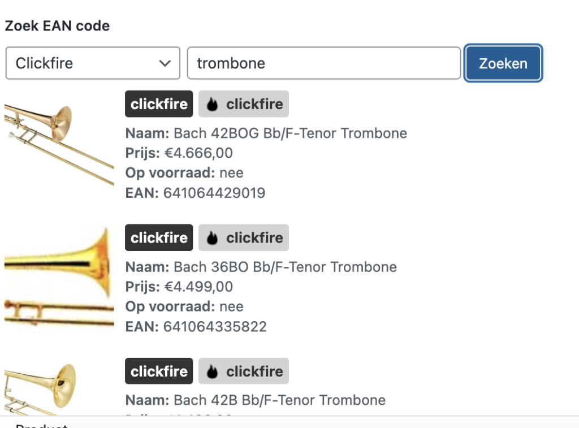Select product name Bach 42B Bb/F-Tenor Trombone
Image resolution: width=579 pixels, height=428 pixels.
click(x=279, y=400)
